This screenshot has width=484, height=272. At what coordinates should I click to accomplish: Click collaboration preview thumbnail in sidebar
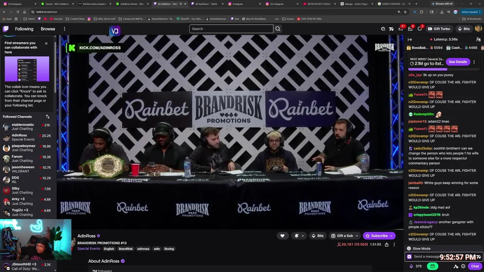point(27,69)
